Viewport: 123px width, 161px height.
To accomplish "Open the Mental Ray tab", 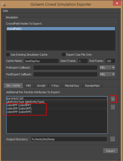I will [72, 86].
